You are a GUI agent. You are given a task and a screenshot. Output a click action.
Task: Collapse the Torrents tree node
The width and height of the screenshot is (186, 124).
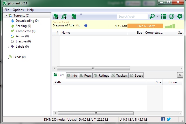pyautogui.click(x=6, y=16)
